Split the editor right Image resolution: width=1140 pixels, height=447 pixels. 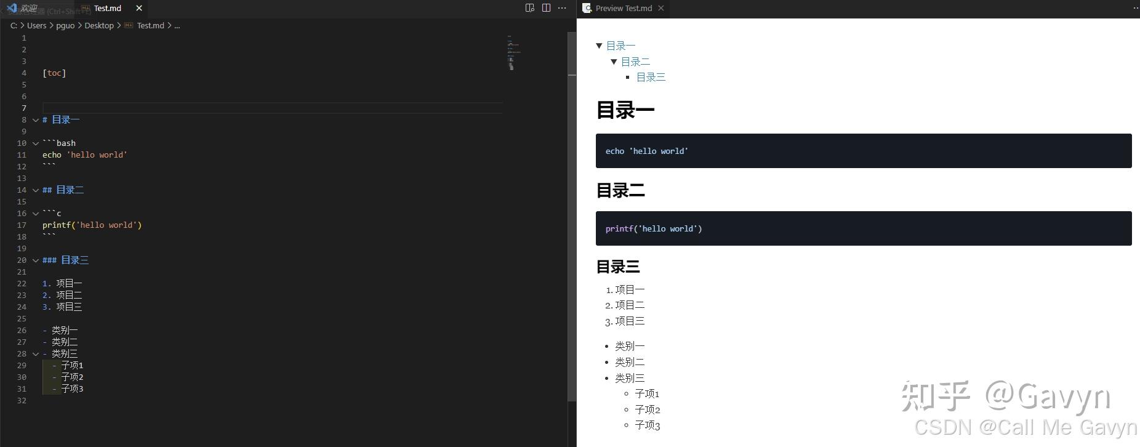pos(546,8)
